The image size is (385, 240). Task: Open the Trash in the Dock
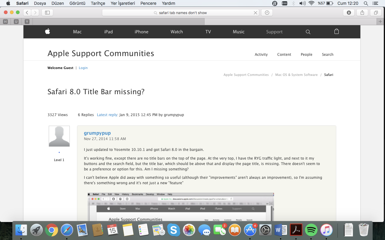(x=364, y=230)
